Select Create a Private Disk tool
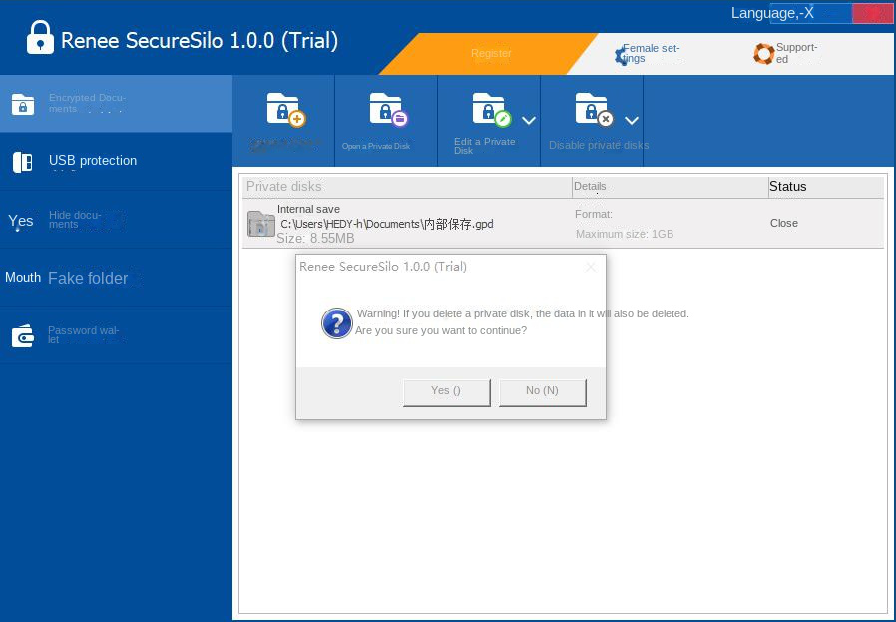896x622 pixels. 282,112
